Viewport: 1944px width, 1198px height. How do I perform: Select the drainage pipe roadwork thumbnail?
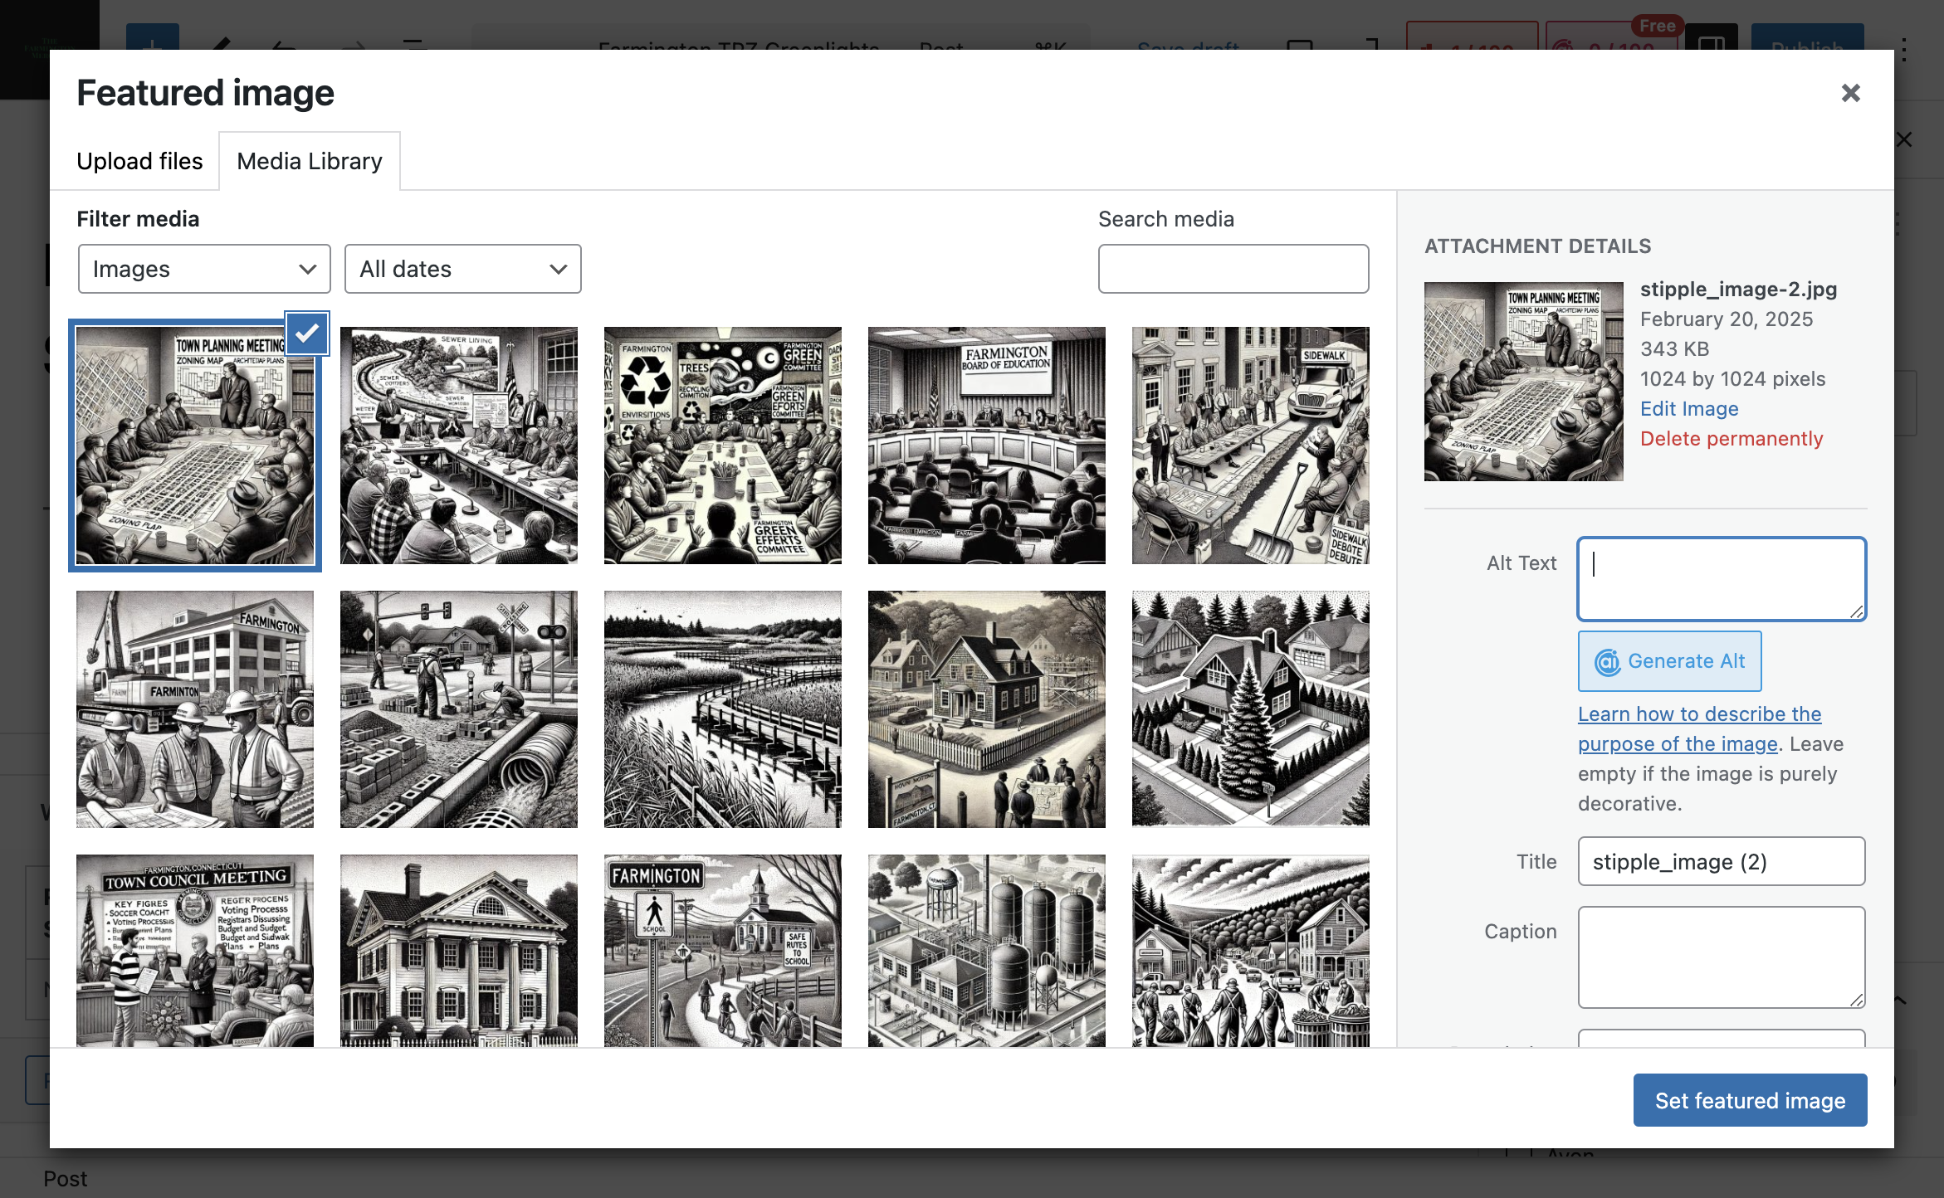pos(459,709)
